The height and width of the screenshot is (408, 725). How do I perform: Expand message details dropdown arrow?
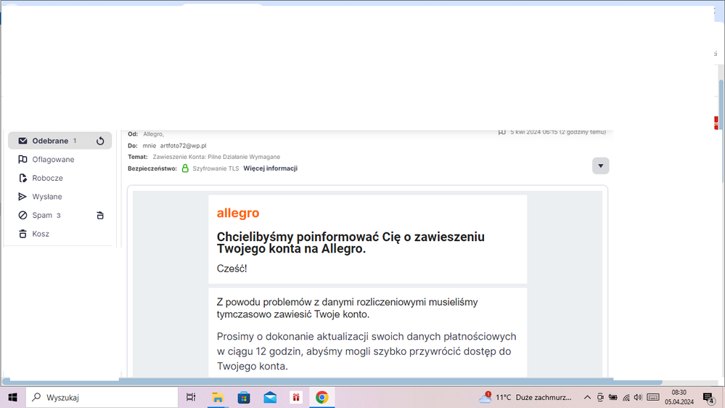pyautogui.click(x=600, y=166)
